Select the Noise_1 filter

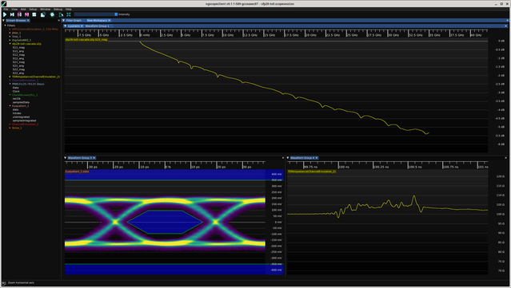pos(17,128)
